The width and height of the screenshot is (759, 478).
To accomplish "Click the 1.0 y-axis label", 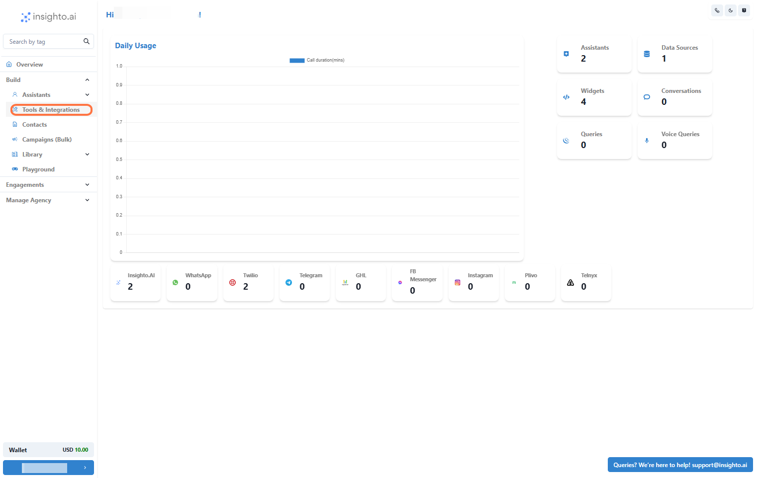I will click(x=119, y=66).
